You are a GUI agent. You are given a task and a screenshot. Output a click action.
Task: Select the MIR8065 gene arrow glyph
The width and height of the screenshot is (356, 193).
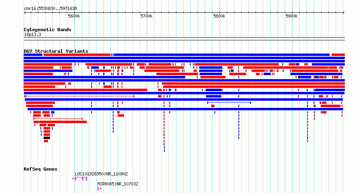[x=100, y=189]
